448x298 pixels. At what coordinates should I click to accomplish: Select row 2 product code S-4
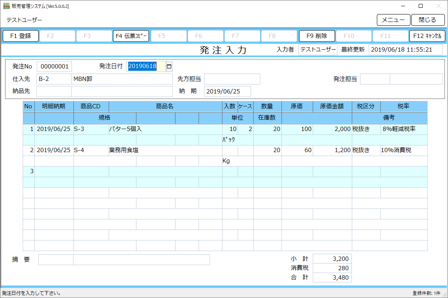pos(91,150)
